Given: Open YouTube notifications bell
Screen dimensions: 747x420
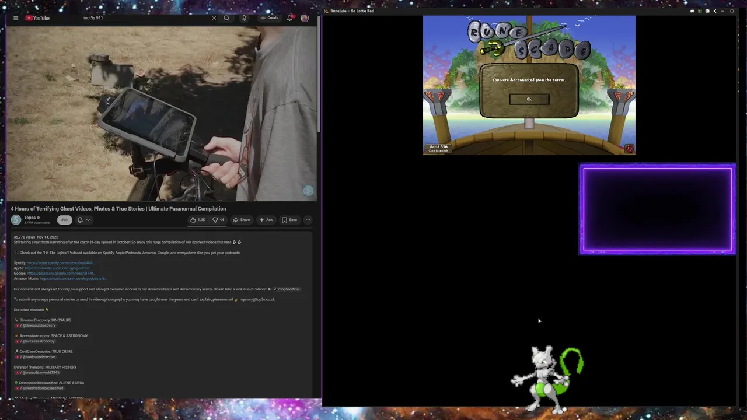Looking at the screenshot, I should (x=289, y=18).
